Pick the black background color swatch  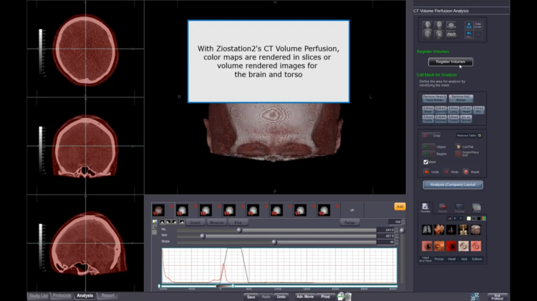tap(479, 219)
